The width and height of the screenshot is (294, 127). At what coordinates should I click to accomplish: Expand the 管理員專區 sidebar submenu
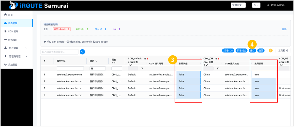[16, 56]
